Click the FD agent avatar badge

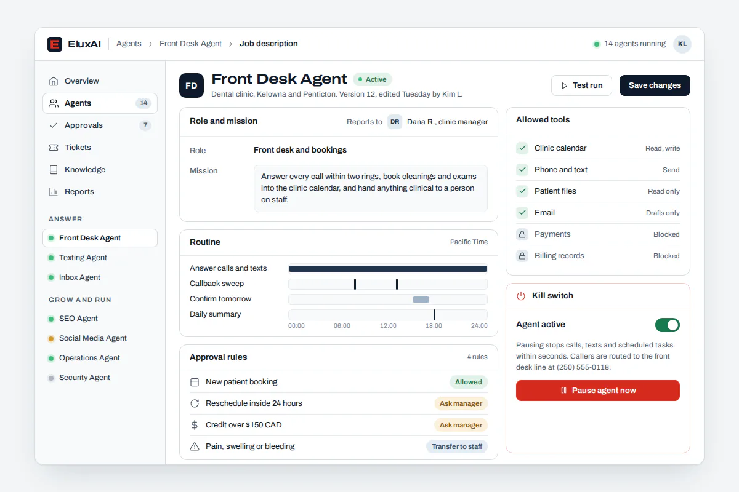tap(192, 85)
